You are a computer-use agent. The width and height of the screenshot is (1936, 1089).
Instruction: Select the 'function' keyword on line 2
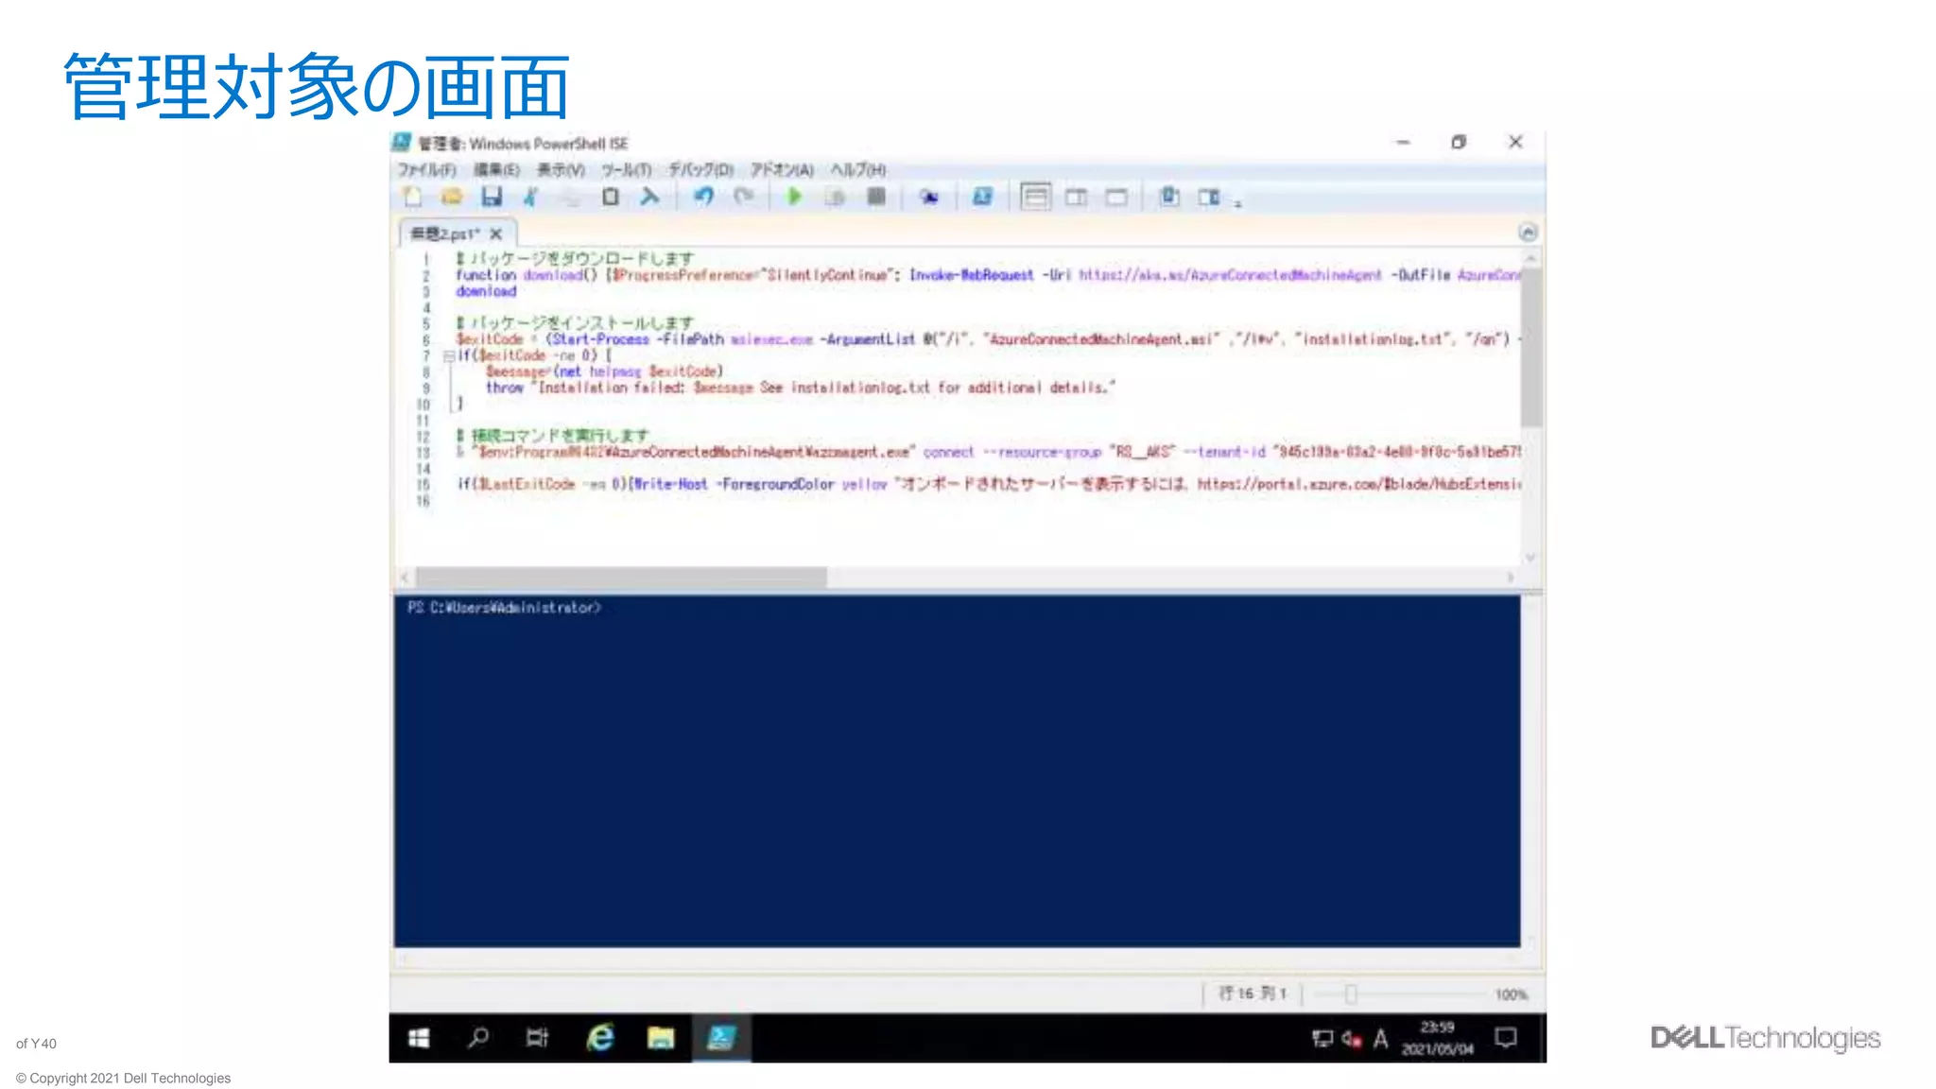(x=486, y=275)
